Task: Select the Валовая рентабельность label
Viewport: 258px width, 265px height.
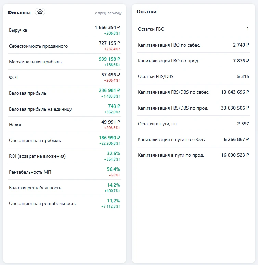Action: tap(35, 188)
